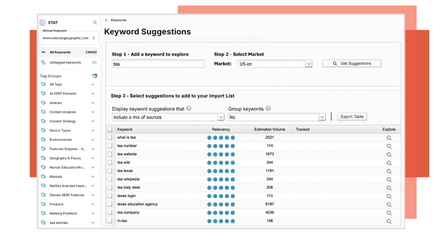
Task: Click the Get Suggestions button
Action: 352,63
